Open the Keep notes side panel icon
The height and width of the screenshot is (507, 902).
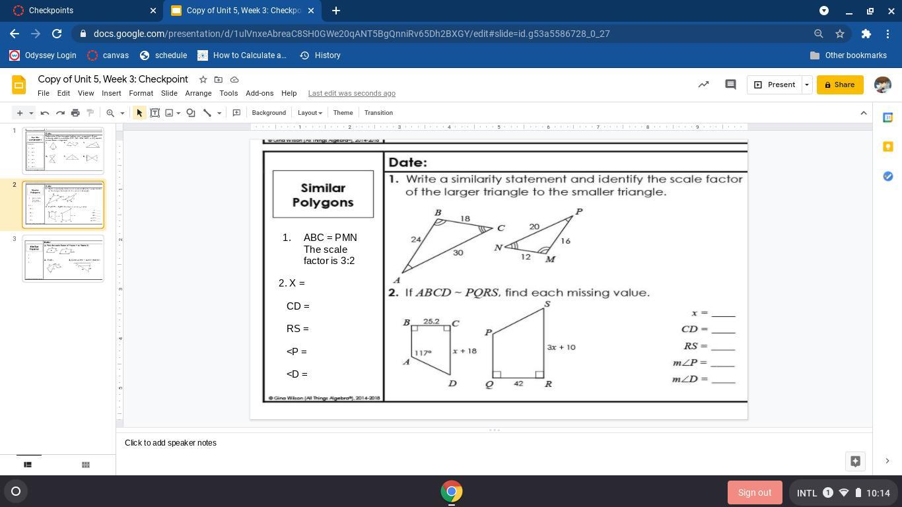click(887, 147)
